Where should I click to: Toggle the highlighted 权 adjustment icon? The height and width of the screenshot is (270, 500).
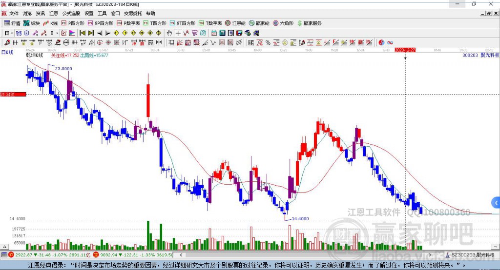63,33
